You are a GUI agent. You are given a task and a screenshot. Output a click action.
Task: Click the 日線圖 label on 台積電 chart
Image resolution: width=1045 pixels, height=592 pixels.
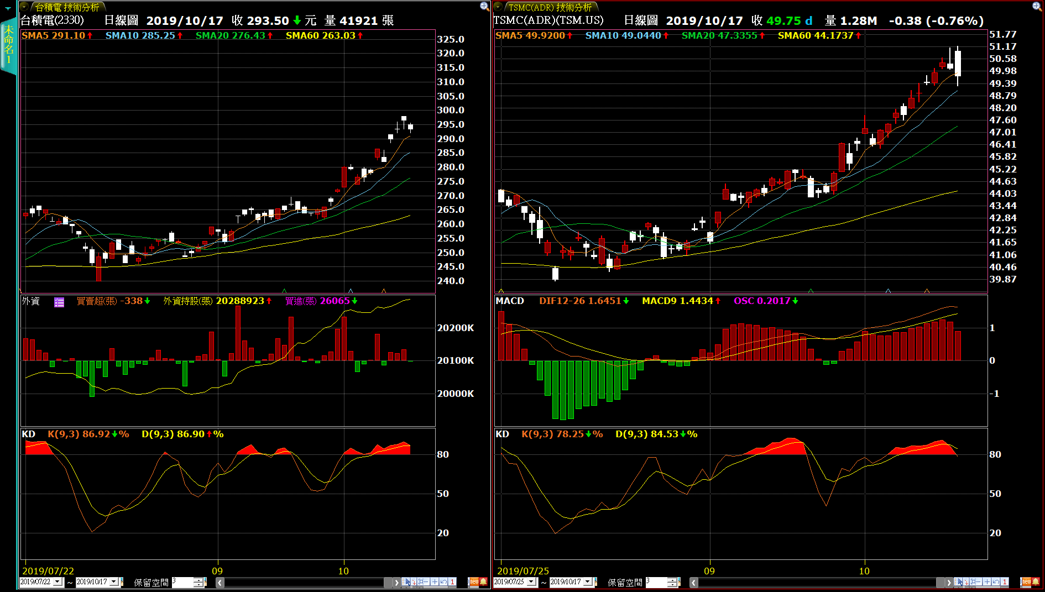[x=121, y=21]
